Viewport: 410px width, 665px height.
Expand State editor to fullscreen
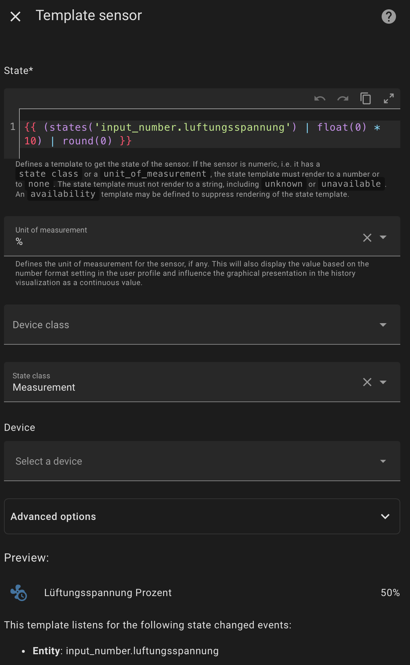388,98
